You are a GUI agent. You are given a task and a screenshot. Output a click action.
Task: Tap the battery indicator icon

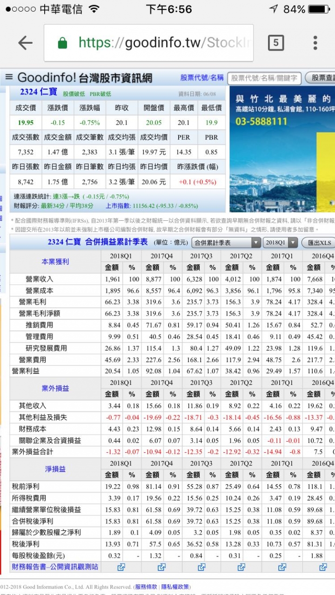point(319,9)
